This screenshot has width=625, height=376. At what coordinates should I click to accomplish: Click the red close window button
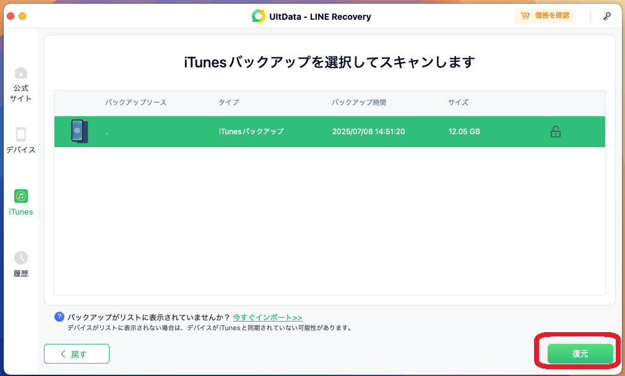tap(11, 16)
